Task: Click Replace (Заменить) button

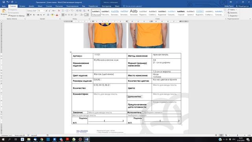Action: (232, 13)
